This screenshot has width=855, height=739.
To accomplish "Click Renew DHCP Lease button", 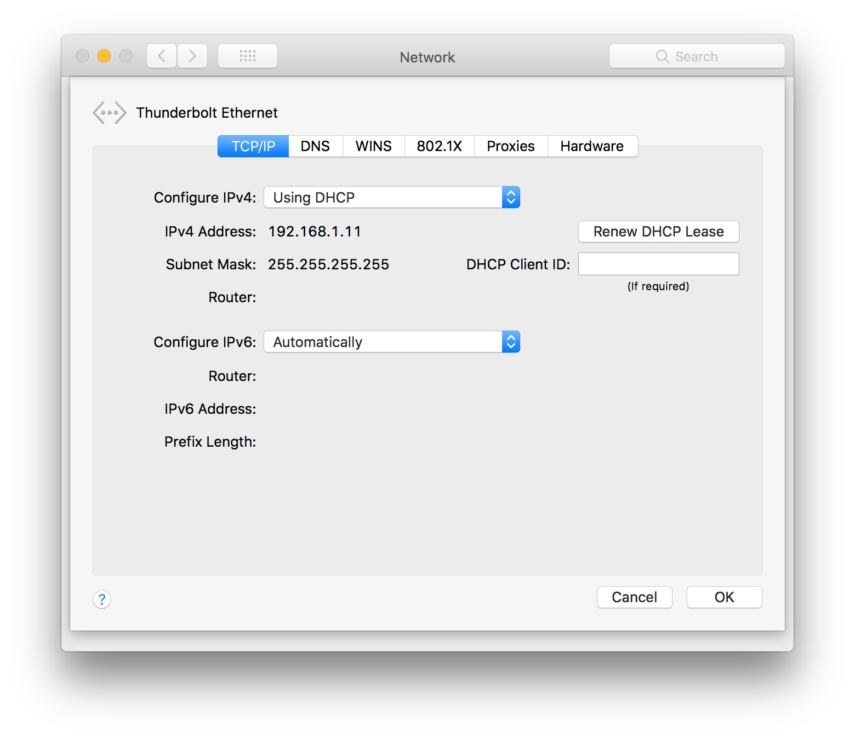I will pyautogui.click(x=659, y=232).
